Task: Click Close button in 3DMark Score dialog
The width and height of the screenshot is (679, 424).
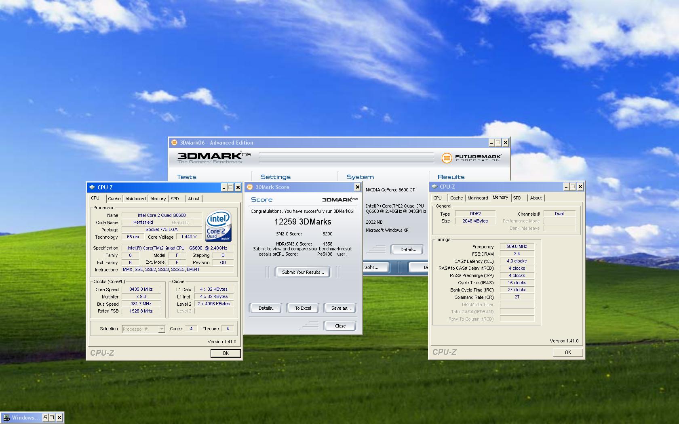Action: click(x=340, y=326)
